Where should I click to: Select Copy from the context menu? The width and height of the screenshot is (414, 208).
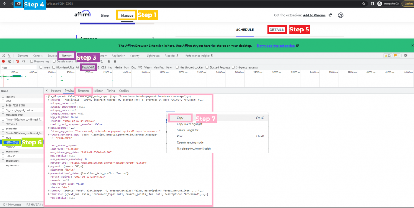tap(180, 118)
